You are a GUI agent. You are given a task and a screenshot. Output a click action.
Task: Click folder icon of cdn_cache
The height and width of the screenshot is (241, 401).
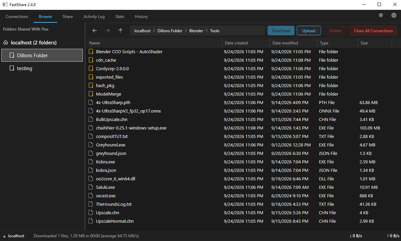point(91,60)
